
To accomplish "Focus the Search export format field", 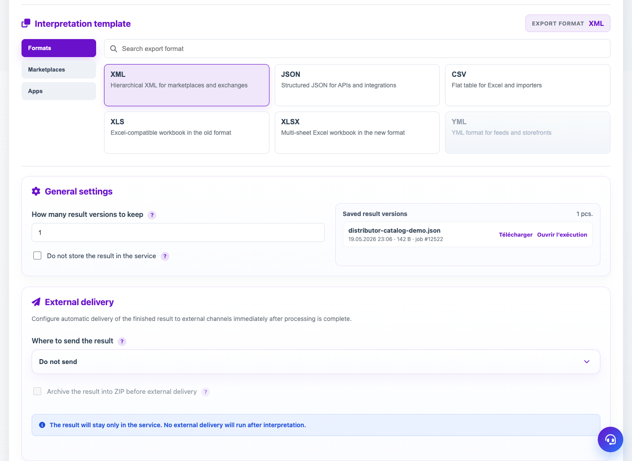I will 357,48.
